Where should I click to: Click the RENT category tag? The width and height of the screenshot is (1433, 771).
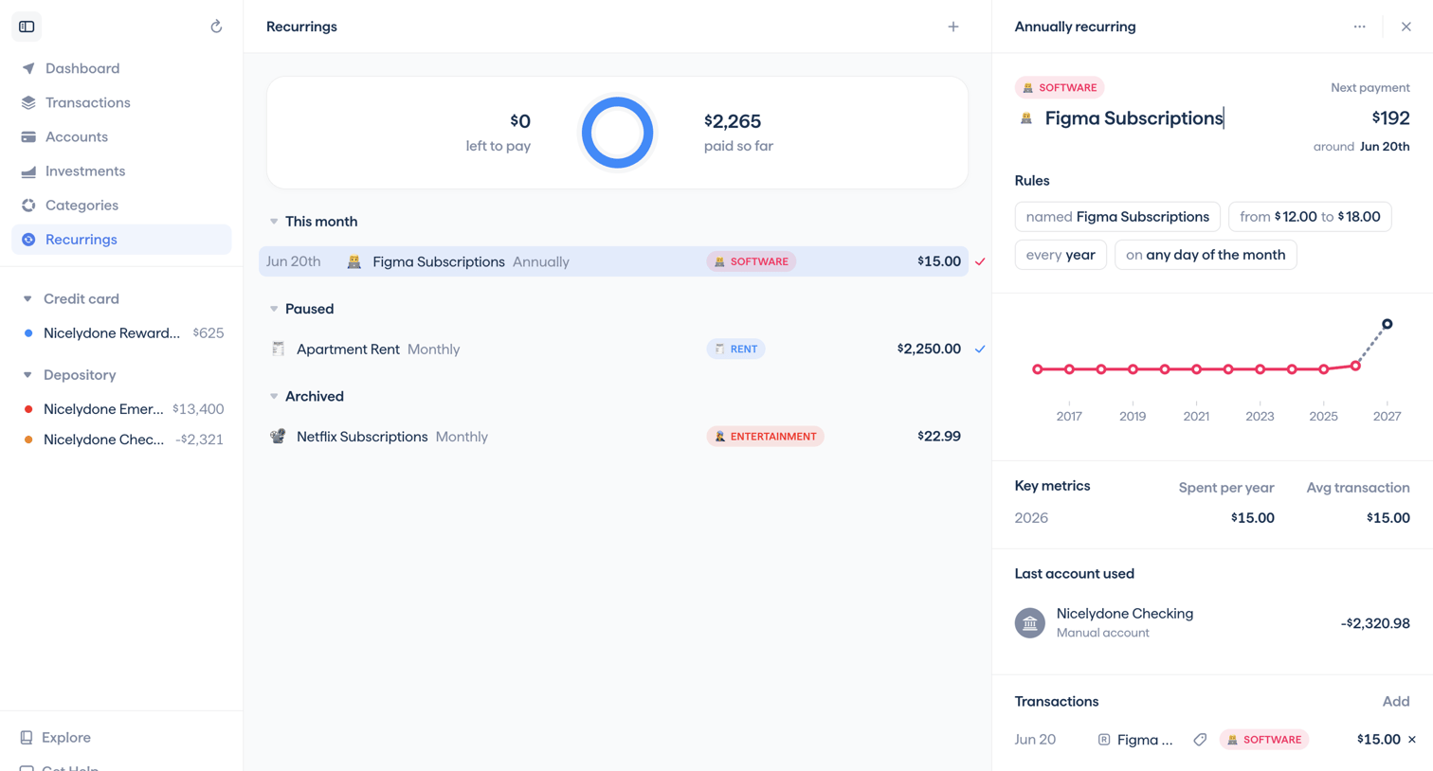click(735, 349)
